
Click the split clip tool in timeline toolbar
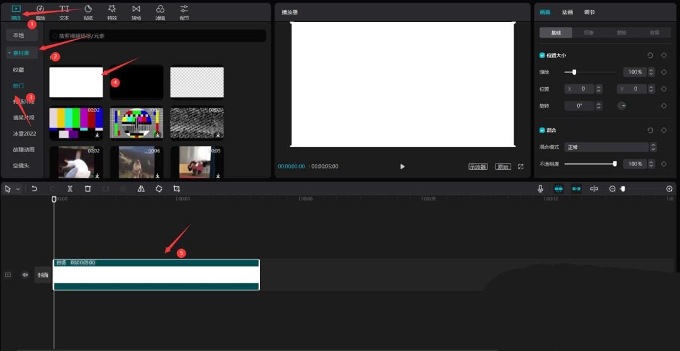pos(70,189)
